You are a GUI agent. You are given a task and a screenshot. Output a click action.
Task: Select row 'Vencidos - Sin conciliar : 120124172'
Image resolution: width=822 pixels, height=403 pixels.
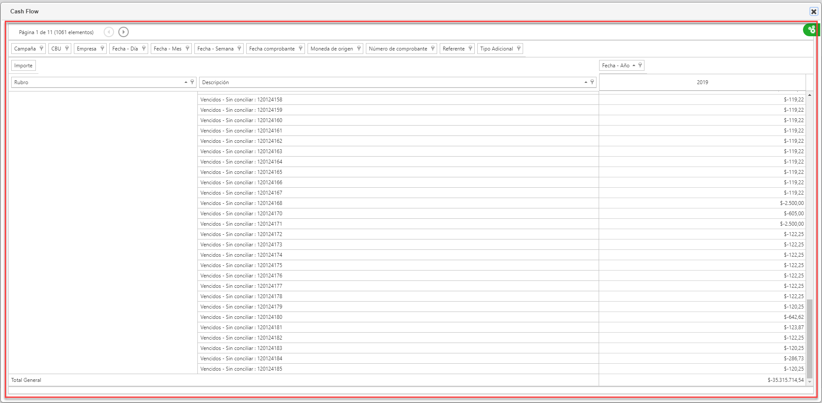click(x=398, y=234)
